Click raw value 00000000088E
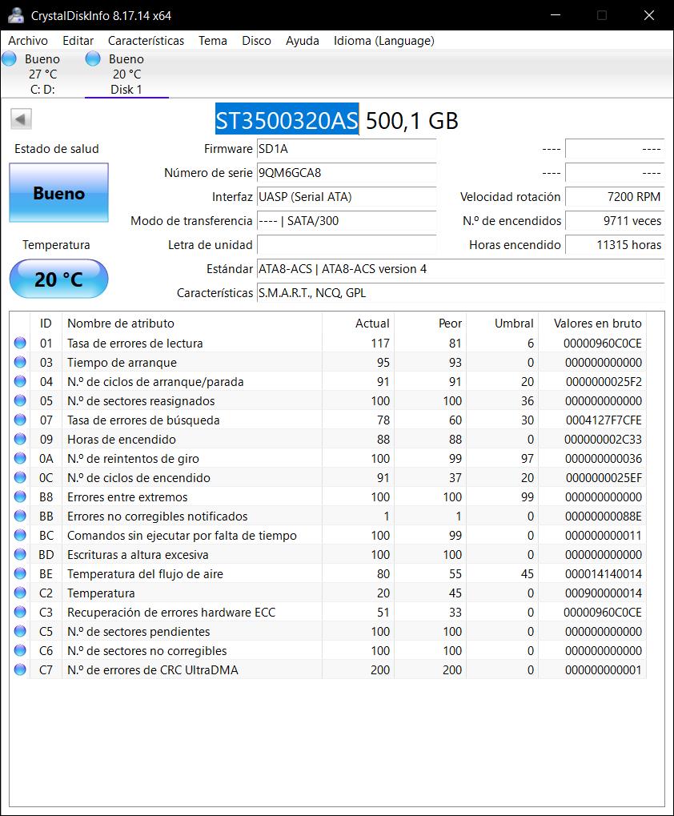Screen dimensions: 674x816 tap(604, 517)
